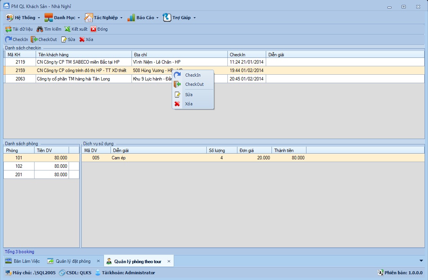
Task: Click the Tải dữ liệu reload icon
Action: coord(8,29)
